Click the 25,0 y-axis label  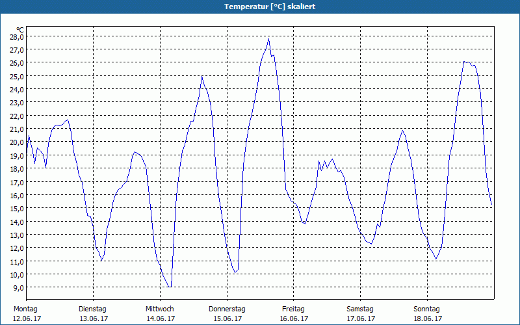coord(16,76)
